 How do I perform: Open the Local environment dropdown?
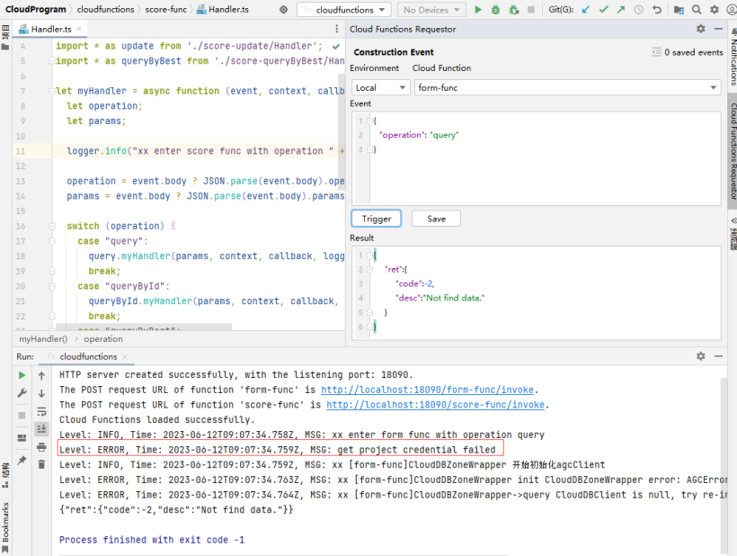tap(380, 87)
